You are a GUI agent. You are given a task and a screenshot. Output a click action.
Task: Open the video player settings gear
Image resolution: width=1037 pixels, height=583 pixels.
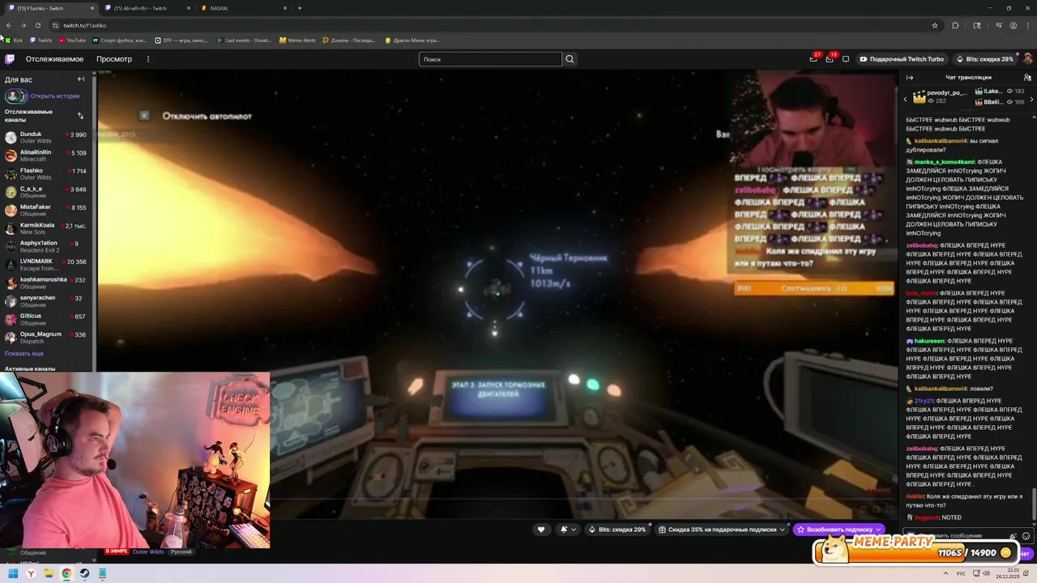(x=863, y=509)
